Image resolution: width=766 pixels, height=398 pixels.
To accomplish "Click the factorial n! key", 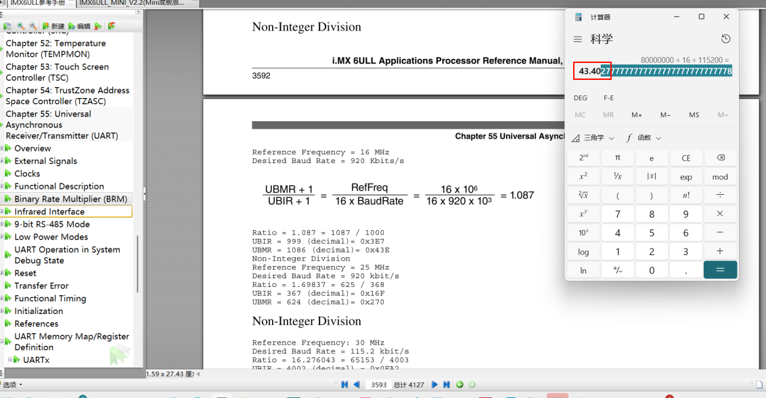I will click(x=686, y=195).
